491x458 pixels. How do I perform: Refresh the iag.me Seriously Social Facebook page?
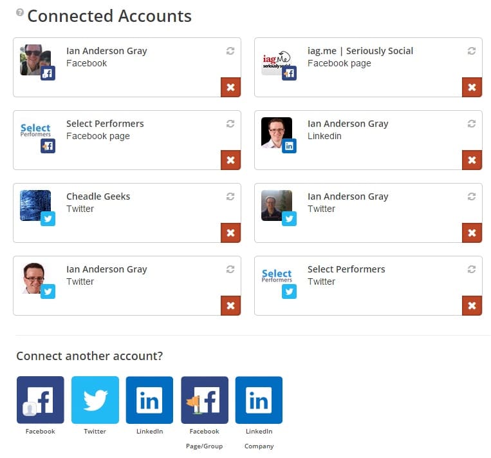click(x=472, y=51)
